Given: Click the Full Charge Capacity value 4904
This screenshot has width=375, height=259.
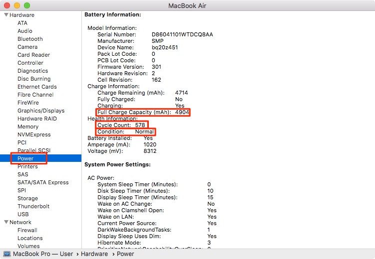Looking at the screenshot, I should [182, 112].
